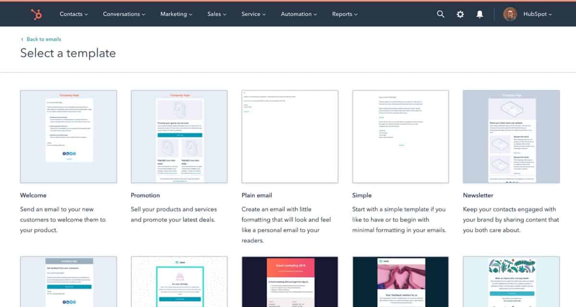Screen dimensions: 576x307
Task: Select the Promotion template preview image
Action: (179, 136)
